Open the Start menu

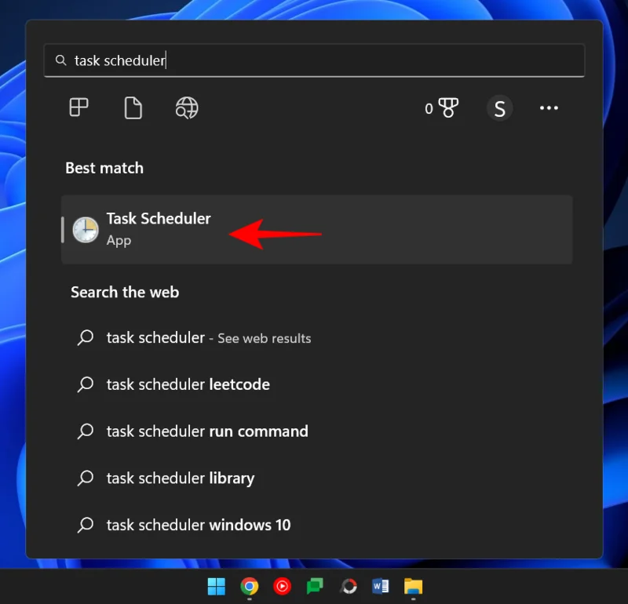[217, 587]
